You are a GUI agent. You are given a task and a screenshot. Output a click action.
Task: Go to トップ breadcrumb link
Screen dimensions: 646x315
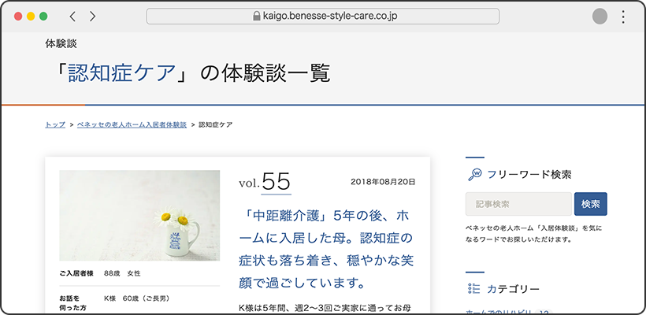tap(55, 124)
